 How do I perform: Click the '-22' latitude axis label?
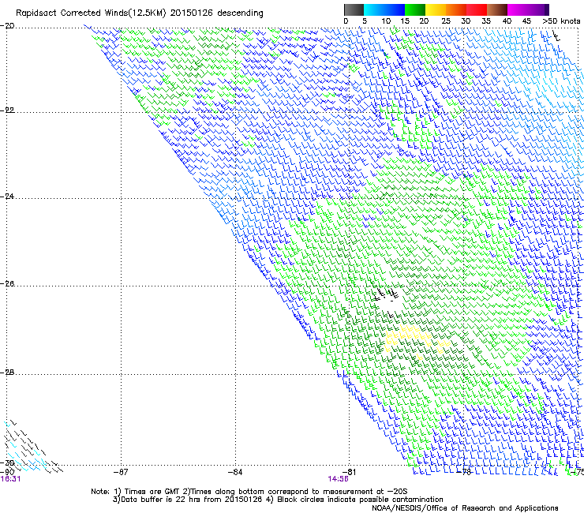click(7, 110)
